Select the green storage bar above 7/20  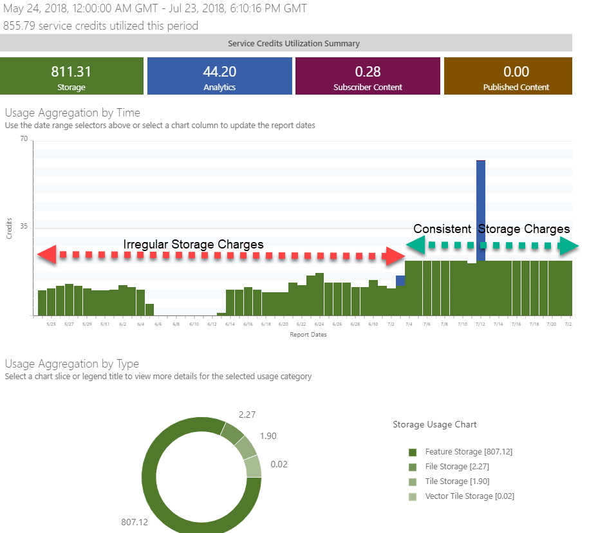552,288
